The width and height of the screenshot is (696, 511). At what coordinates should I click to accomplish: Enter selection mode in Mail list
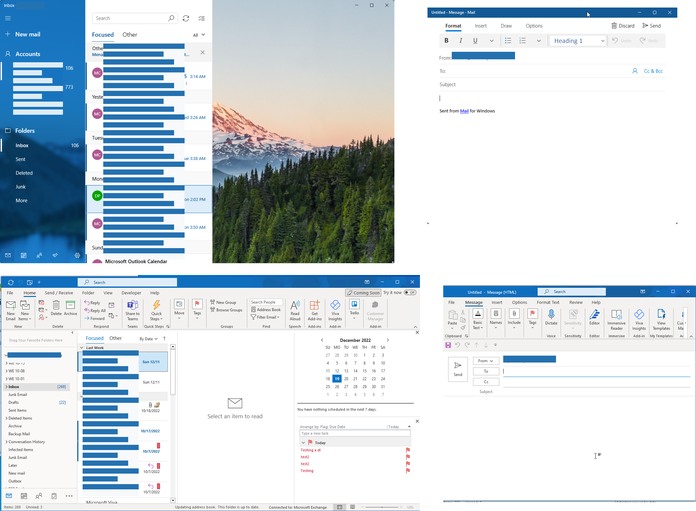[202, 18]
